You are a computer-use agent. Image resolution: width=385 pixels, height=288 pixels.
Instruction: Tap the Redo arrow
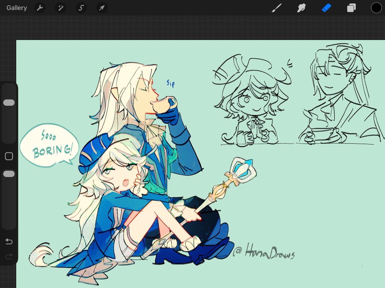pyautogui.click(x=9, y=256)
